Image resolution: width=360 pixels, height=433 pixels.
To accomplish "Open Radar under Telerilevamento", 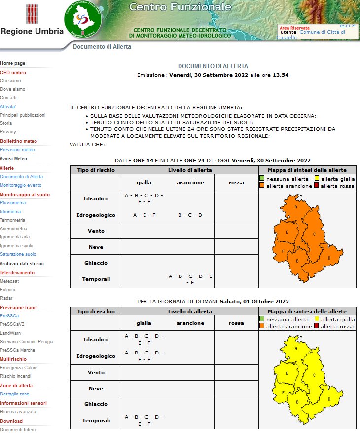I will coord(6,298).
